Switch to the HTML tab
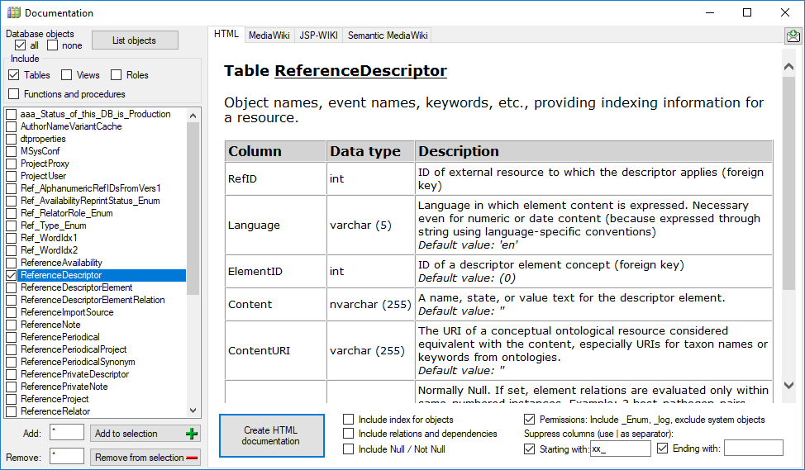The height and width of the screenshot is (470, 805). (226, 34)
